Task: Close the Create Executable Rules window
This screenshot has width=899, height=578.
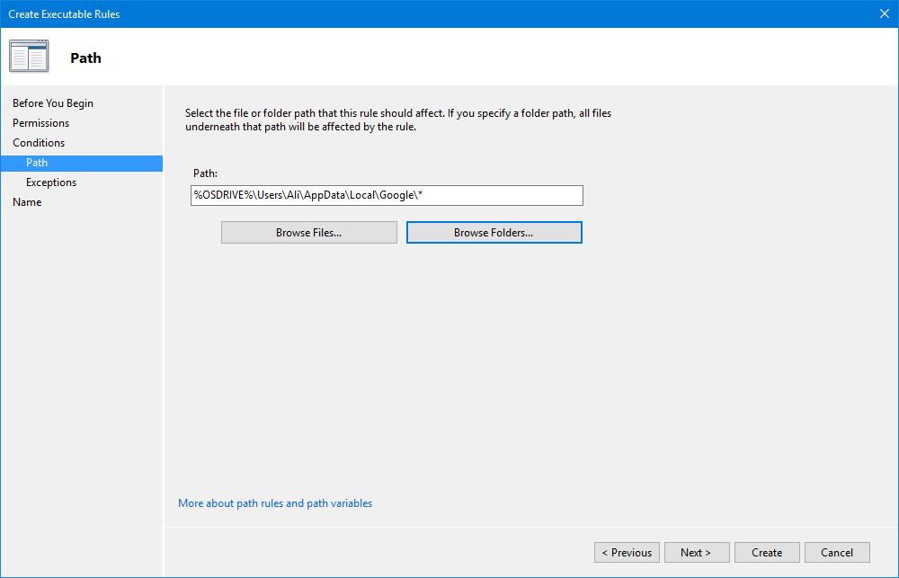Action: [x=883, y=13]
